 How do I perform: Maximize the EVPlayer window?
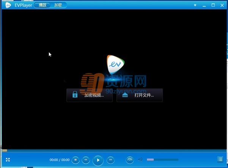click(213, 5)
